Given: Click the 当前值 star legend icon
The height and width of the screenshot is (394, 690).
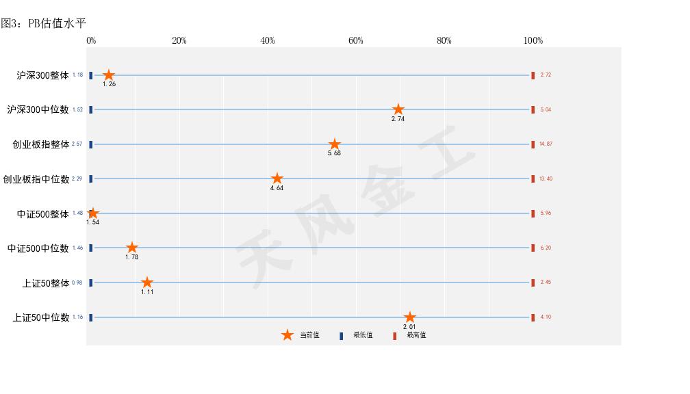Looking at the screenshot, I should click(x=287, y=335).
